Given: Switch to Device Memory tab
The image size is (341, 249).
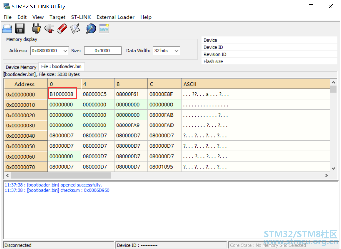Looking at the screenshot, I should coord(21,67).
